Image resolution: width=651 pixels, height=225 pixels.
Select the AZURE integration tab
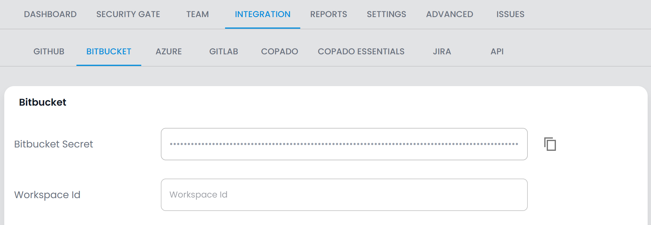pos(168,51)
